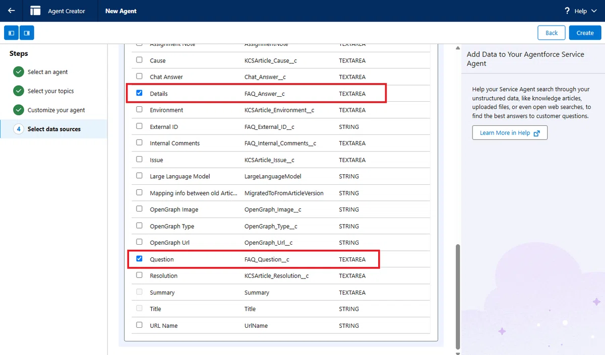Toggle the right panel icon
605x355 pixels.
click(27, 33)
